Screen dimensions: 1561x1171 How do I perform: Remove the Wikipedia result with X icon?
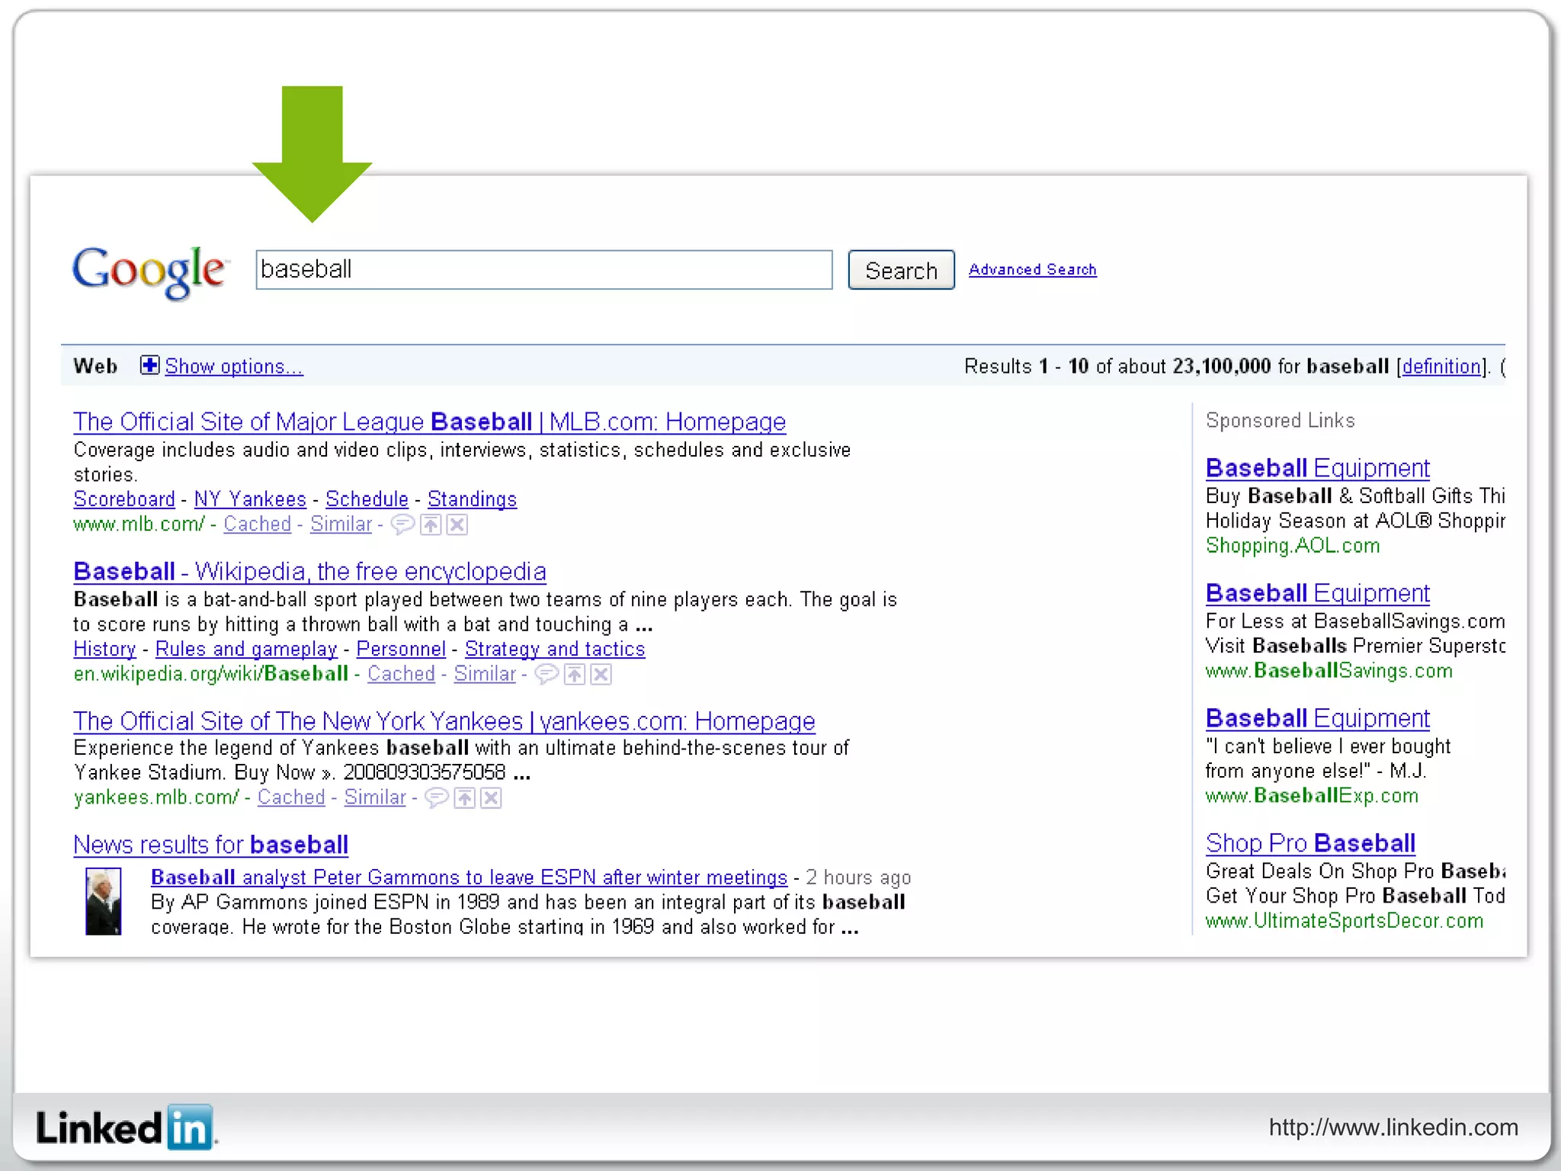pos(601,674)
